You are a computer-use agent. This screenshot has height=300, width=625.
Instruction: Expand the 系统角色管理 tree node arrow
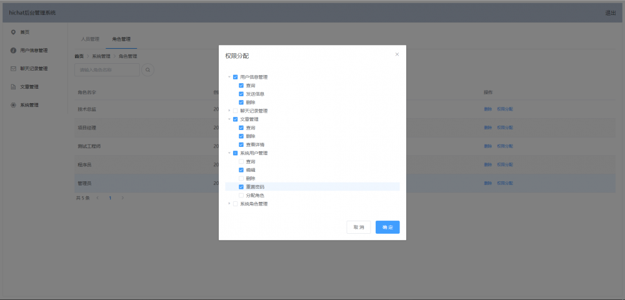(x=229, y=204)
